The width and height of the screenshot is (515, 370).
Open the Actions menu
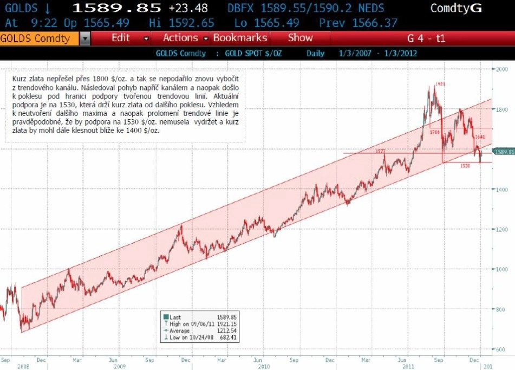click(181, 38)
